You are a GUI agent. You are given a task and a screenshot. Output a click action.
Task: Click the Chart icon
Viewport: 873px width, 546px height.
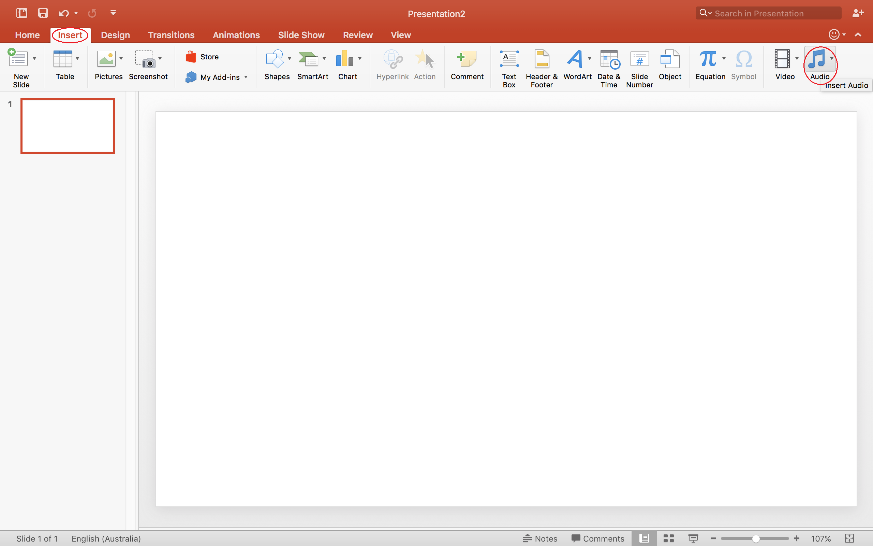click(344, 58)
